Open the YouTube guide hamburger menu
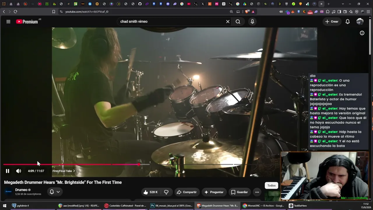The image size is (373, 210). pyautogui.click(x=8, y=22)
